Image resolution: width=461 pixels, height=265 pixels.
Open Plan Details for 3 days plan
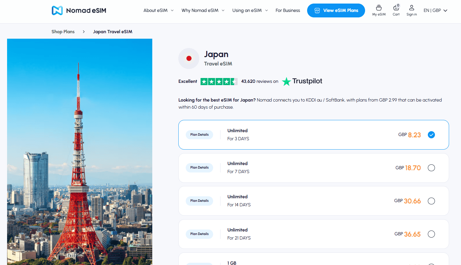click(x=199, y=135)
